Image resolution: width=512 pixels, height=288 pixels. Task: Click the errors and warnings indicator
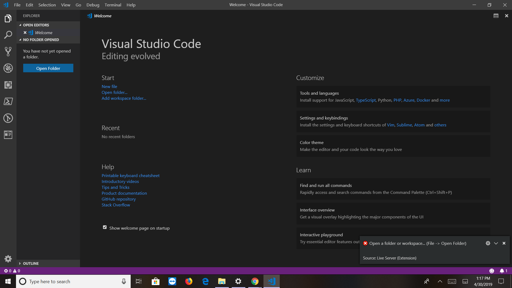(12, 271)
